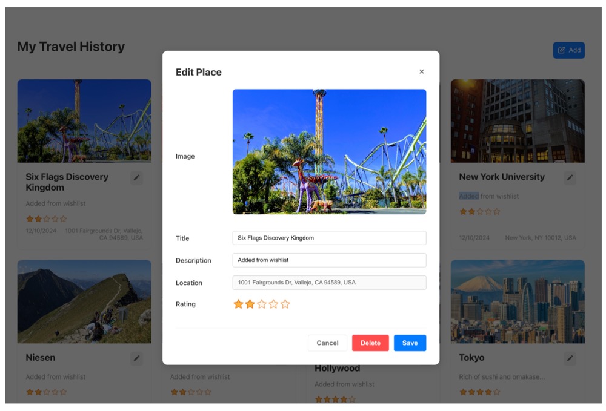Click "New York, NY 10012, USA" location text
The width and height of the screenshot is (606, 411).
[541, 238]
